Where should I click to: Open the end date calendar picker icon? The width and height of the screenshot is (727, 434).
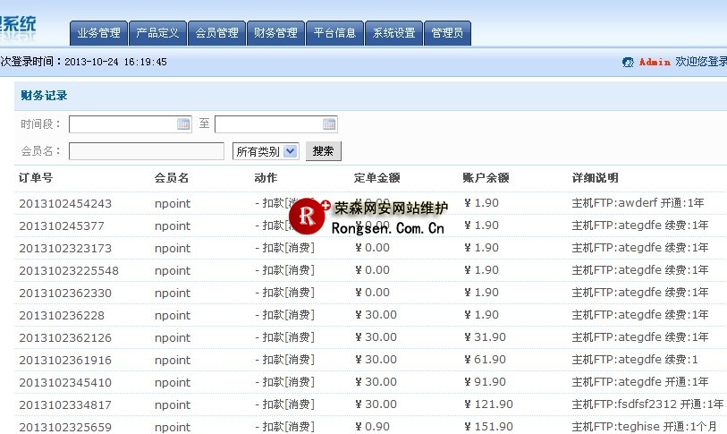(x=329, y=124)
